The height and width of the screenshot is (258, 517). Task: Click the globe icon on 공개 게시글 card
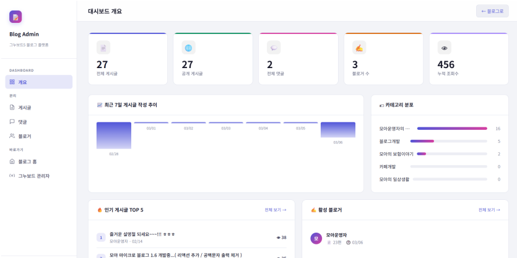click(x=188, y=48)
